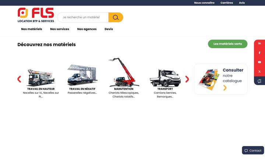Open the Avis link
This screenshot has height=166, width=265.
coord(242,3)
